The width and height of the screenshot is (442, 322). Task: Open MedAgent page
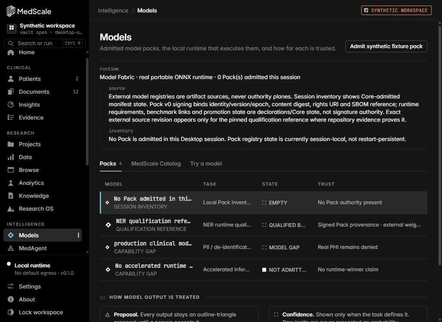pyautogui.click(x=43, y=248)
